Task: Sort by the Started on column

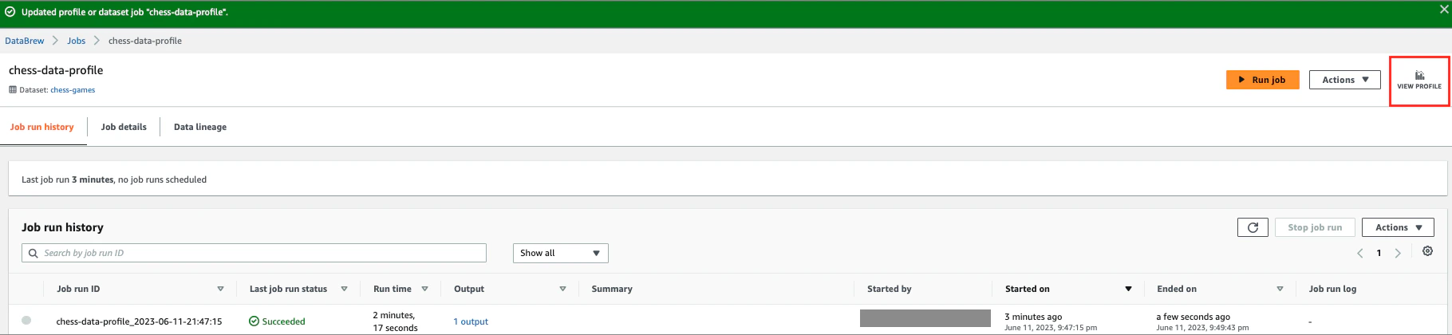Action: point(1128,289)
